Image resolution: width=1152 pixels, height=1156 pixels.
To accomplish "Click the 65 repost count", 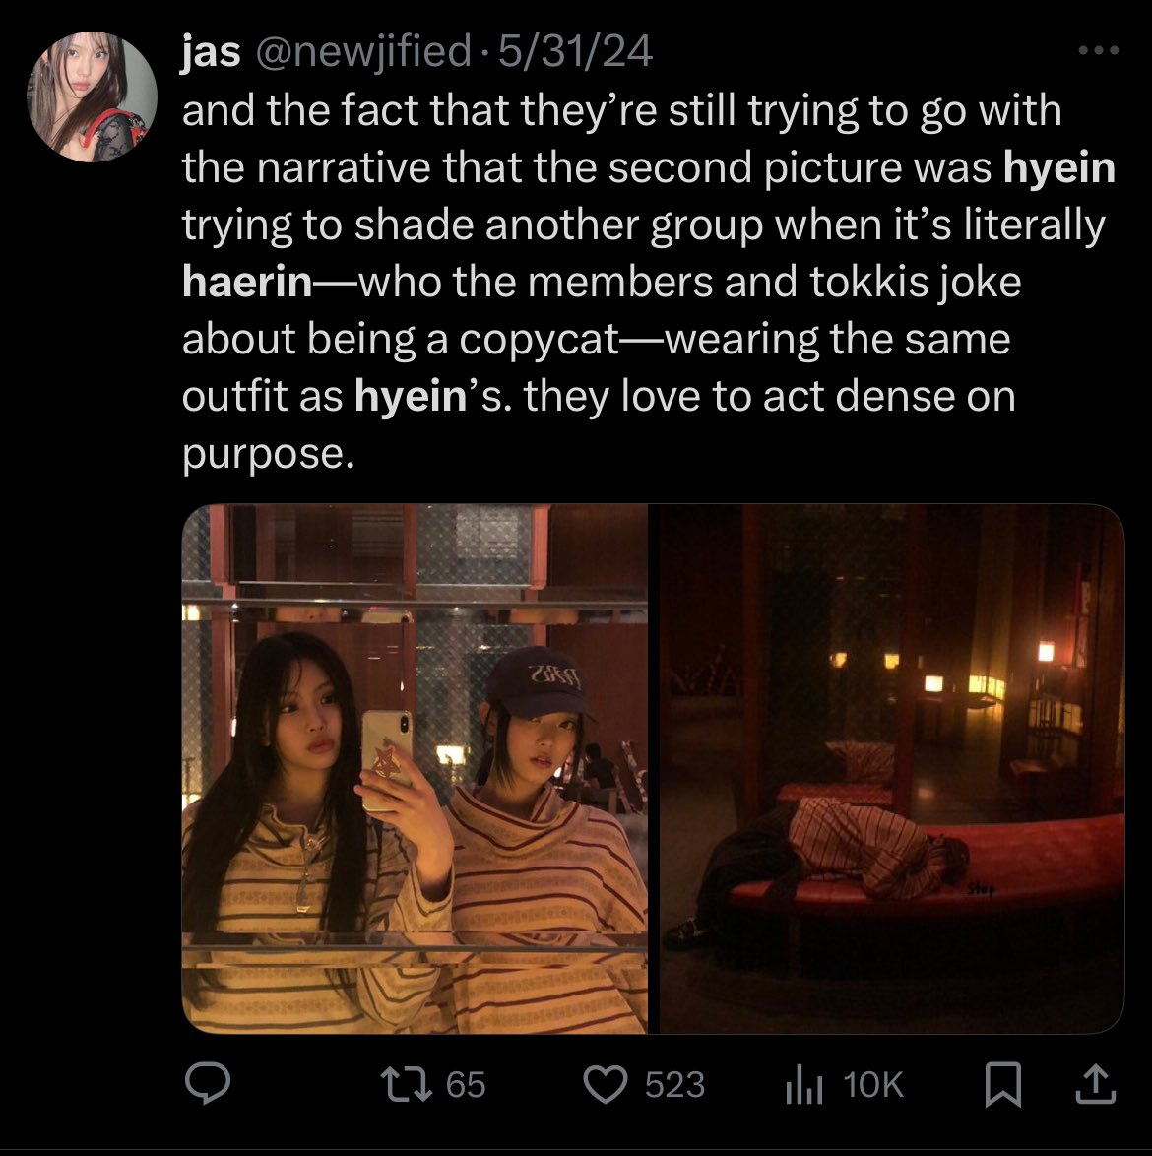I will pos(466,1084).
